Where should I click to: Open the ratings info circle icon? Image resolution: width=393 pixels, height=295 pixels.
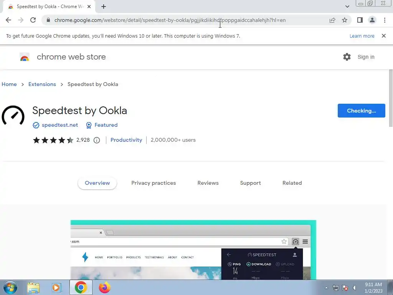(x=97, y=140)
